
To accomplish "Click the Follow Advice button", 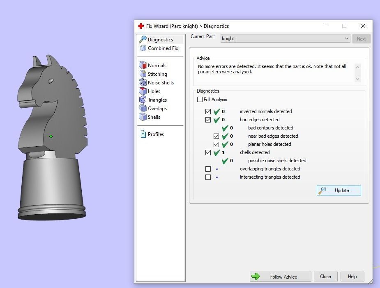I will (281, 277).
